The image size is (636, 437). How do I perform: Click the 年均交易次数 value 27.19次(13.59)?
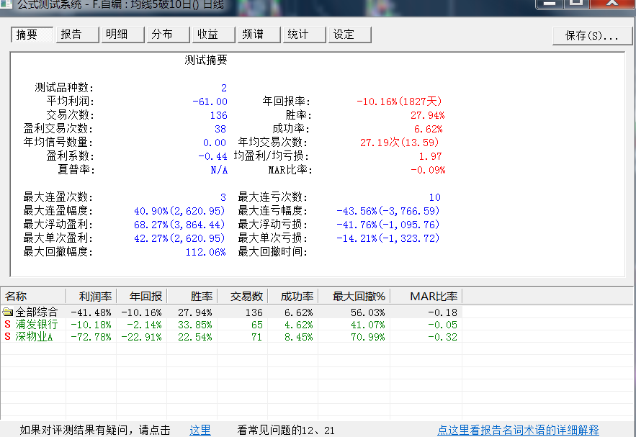click(400, 143)
